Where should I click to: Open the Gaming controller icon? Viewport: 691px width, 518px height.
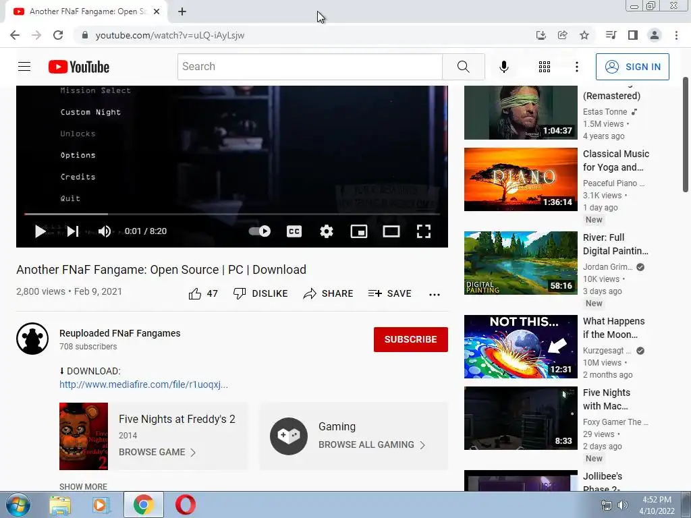coord(289,436)
